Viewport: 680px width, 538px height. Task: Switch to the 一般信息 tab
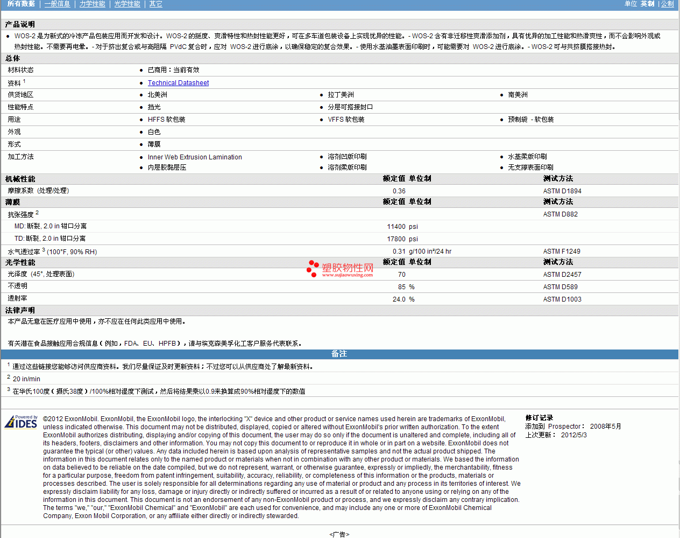pyautogui.click(x=57, y=4)
